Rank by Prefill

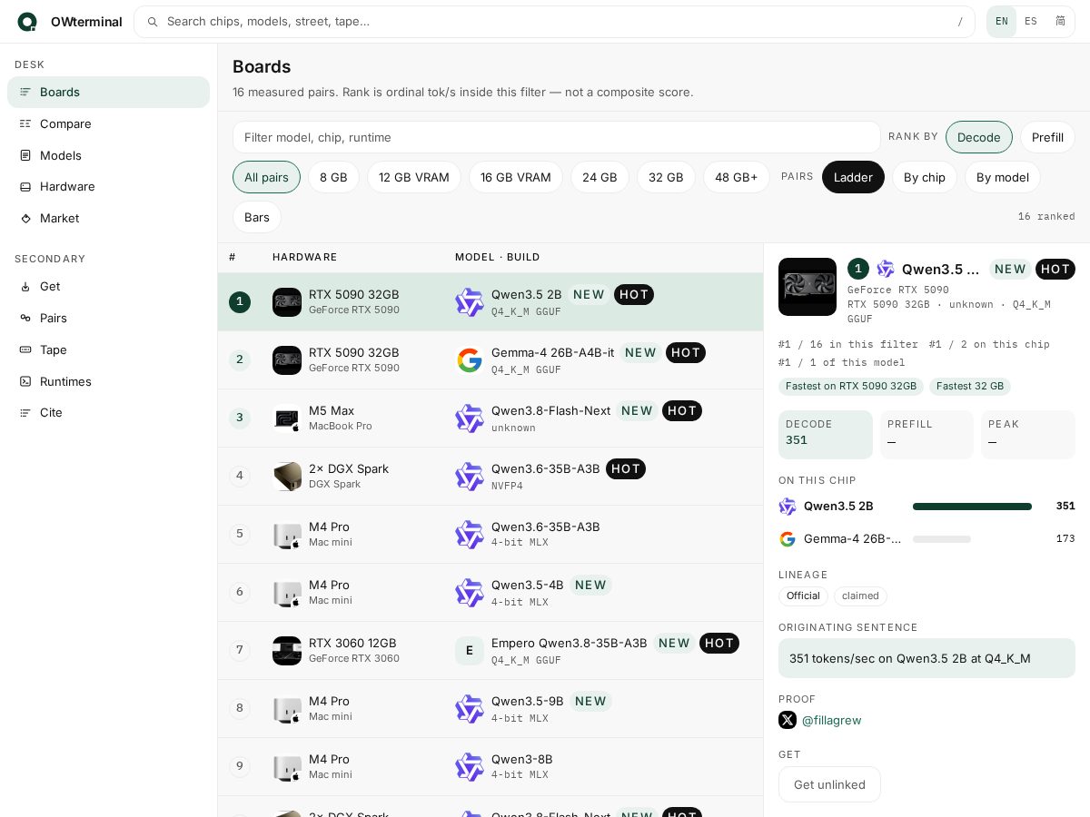[1047, 137]
